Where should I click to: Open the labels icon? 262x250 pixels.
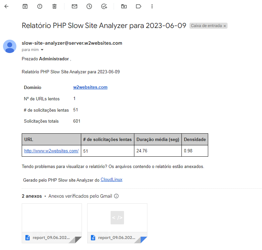click(138, 7)
